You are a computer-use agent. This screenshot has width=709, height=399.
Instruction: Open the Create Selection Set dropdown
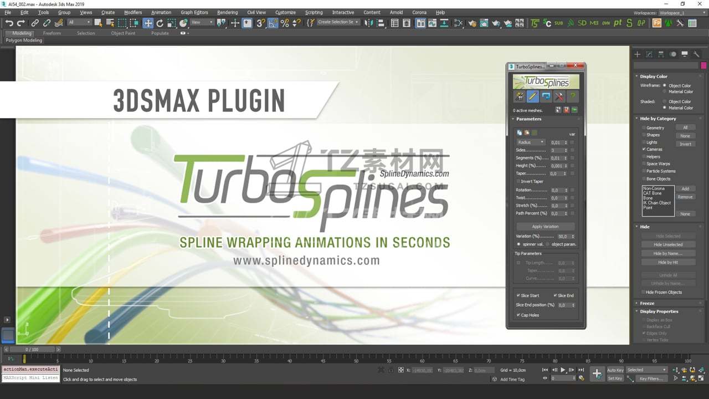338,22
